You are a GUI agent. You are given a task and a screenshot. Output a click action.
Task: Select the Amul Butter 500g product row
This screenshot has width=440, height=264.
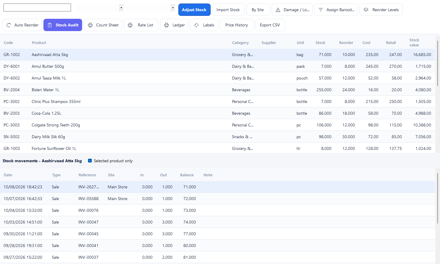pos(217,66)
